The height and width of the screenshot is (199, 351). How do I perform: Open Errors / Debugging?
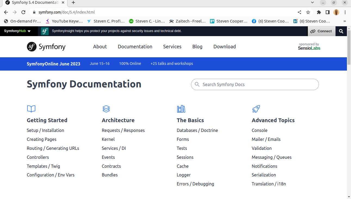click(195, 184)
